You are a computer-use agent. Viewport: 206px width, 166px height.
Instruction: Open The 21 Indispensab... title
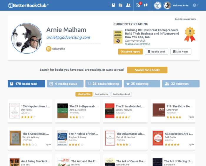tap(83, 106)
